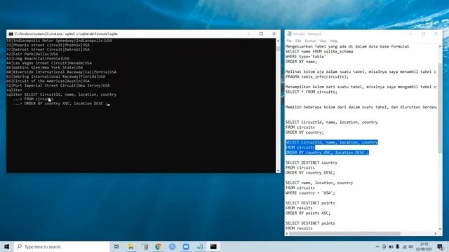Click 'SELECT name, location, country' line in Notepad

point(319,183)
